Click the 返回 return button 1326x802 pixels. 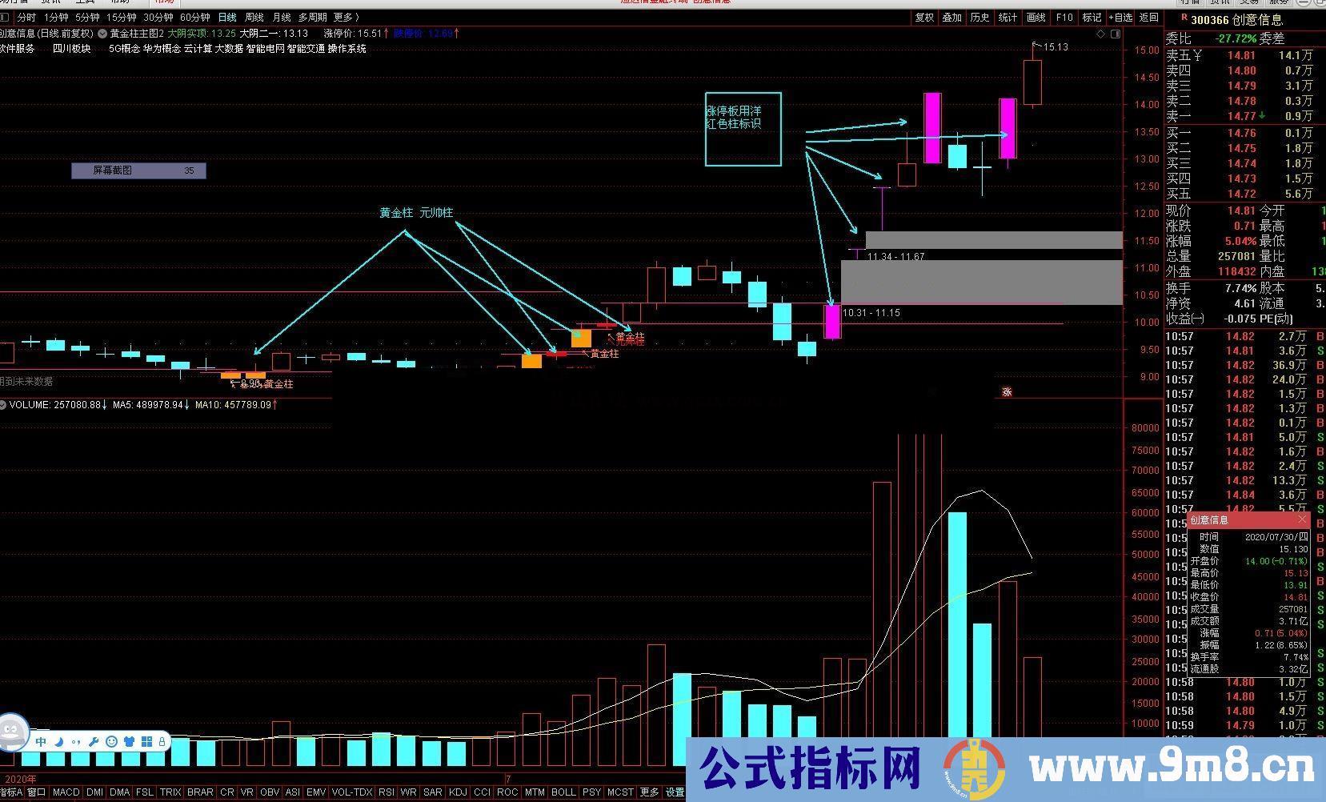coord(1150,17)
